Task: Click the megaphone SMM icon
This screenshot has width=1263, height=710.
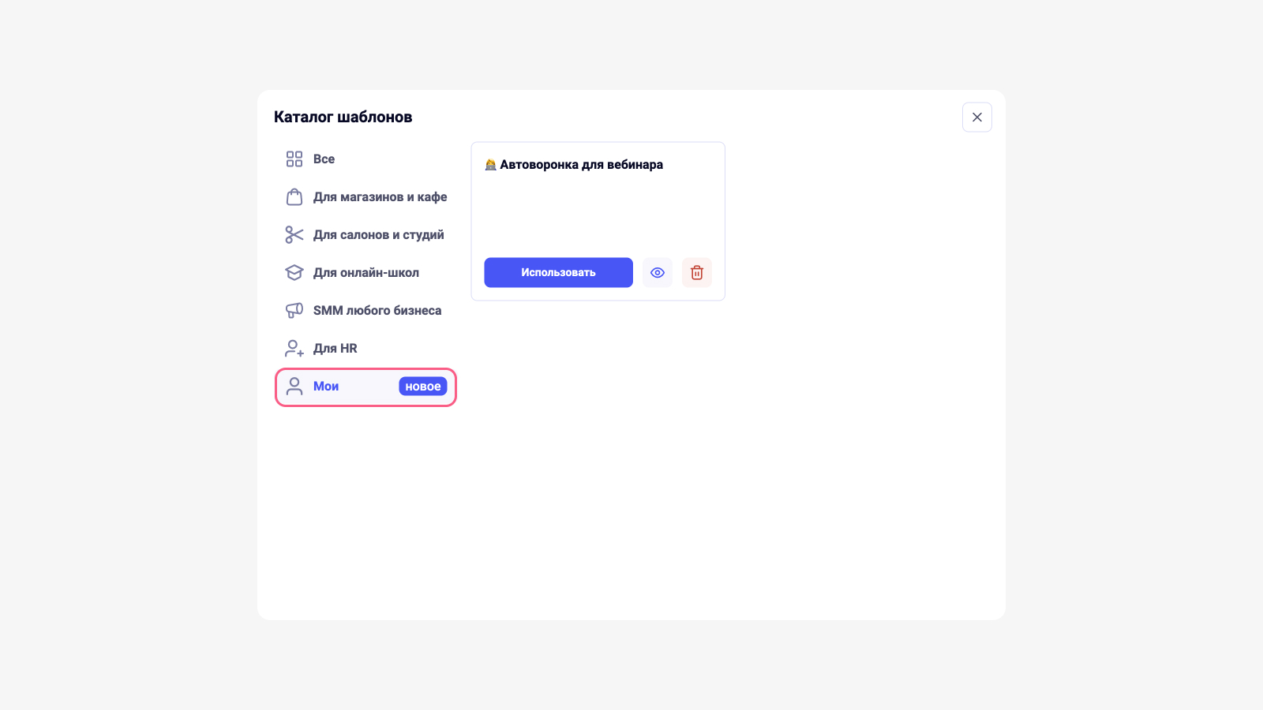Action: [x=294, y=311]
